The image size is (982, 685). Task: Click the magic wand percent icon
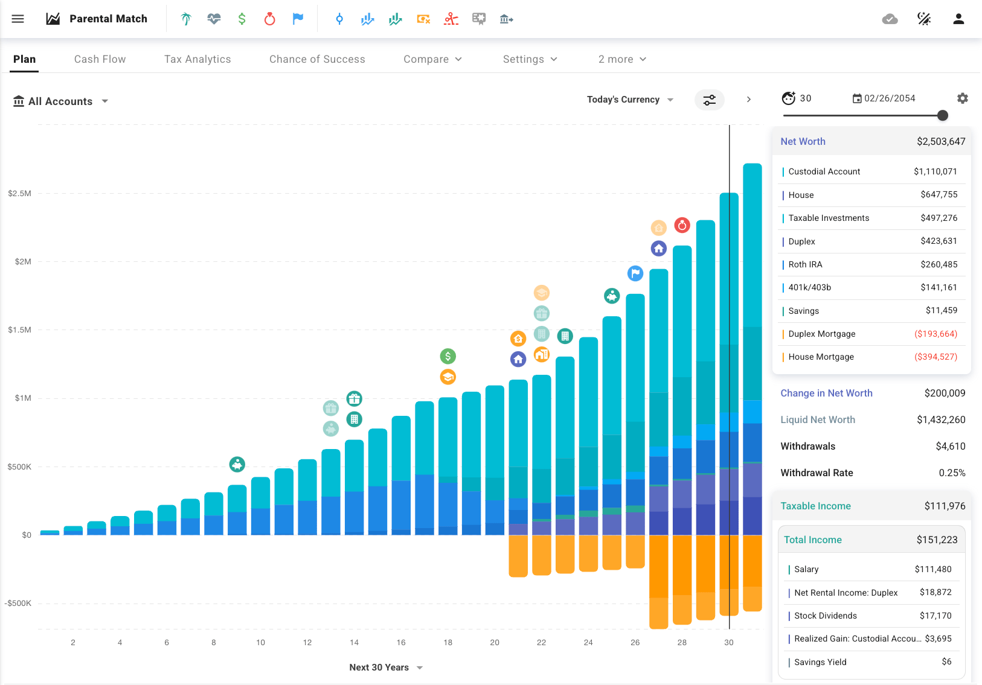coord(924,19)
